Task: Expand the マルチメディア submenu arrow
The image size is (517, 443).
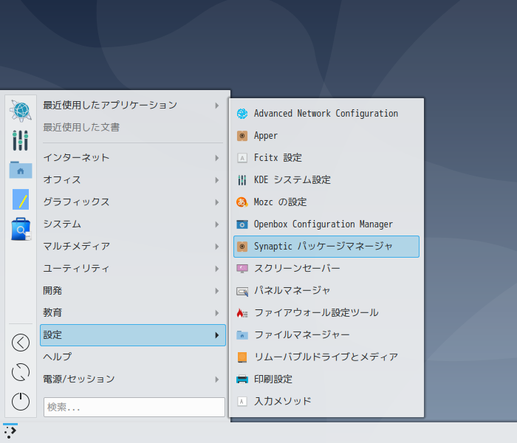Action: [x=217, y=247]
